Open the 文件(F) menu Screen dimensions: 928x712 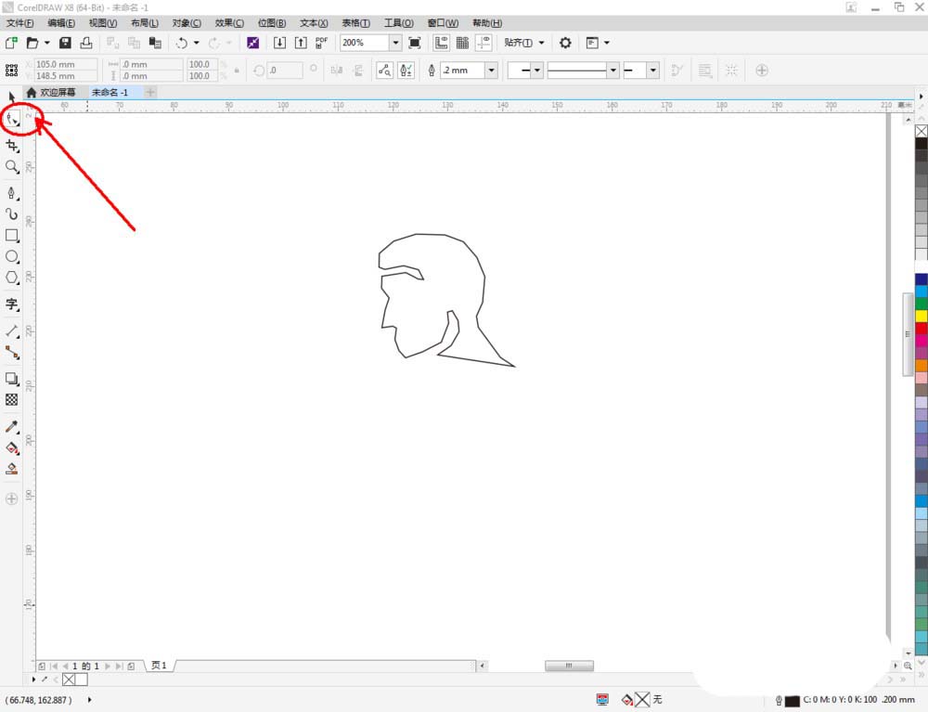(x=20, y=23)
